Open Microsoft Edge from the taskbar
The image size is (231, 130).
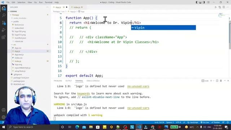(77, 127)
